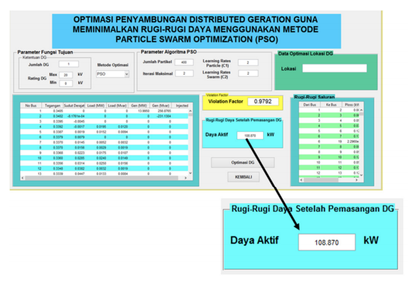This screenshot has height=283, width=409.
Task: Click the Gen (MW) column header
Action: coord(138,105)
